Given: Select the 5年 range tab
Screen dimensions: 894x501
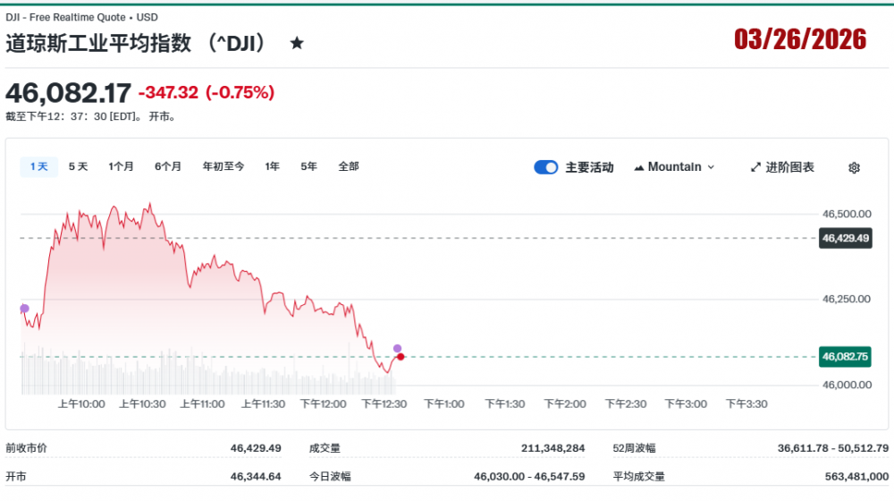Looking at the screenshot, I should coord(308,166).
